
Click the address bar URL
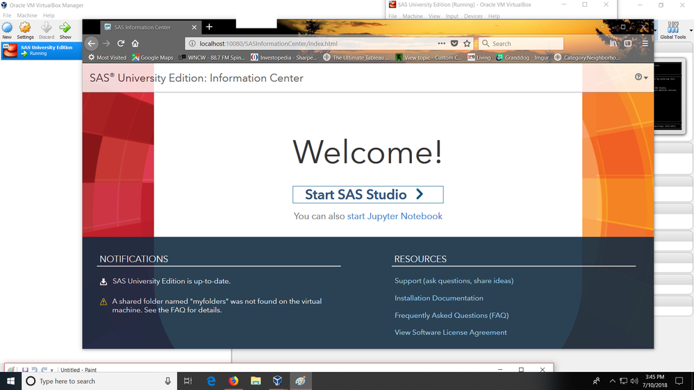point(268,43)
